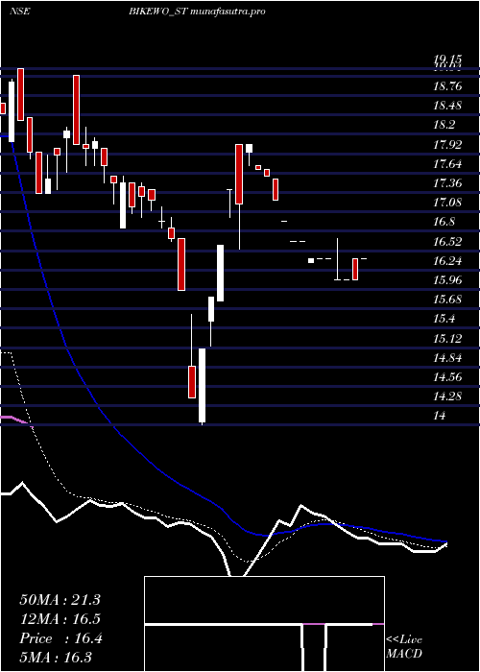The image size is (480, 672).
Task: Click the 18.48 price level label
Action: [447, 106]
